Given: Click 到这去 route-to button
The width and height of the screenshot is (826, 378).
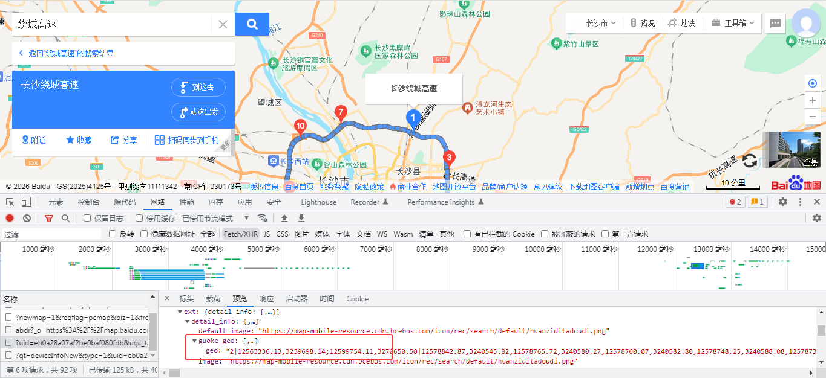Looking at the screenshot, I should (x=198, y=87).
